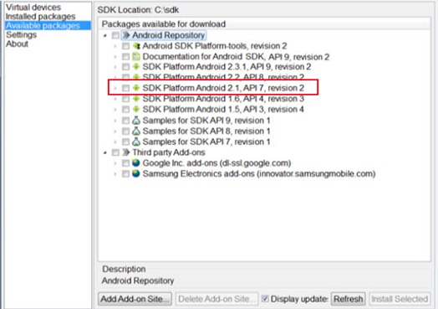Click the android icon for SDK Platform 2.1
Image resolution: width=438 pixels, height=309 pixels.
point(136,88)
